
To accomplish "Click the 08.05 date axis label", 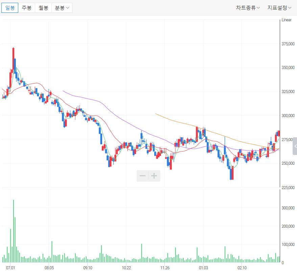I will point(49,268).
